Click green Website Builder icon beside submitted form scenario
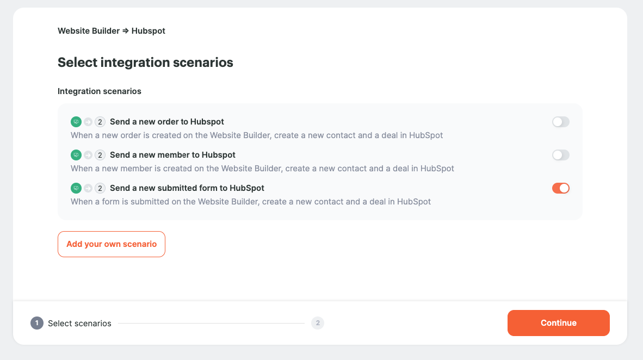643x360 pixels. tap(76, 188)
